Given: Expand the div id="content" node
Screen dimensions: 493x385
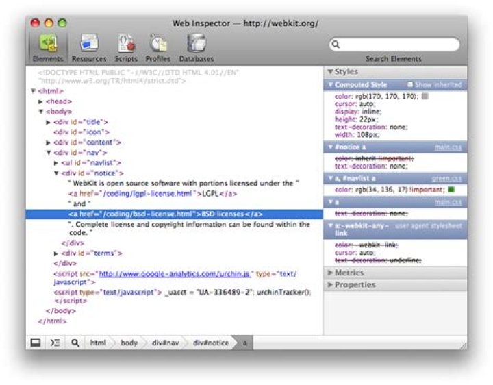Looking at the screenshot, I should pyautogui.click(x=48, y=142).
